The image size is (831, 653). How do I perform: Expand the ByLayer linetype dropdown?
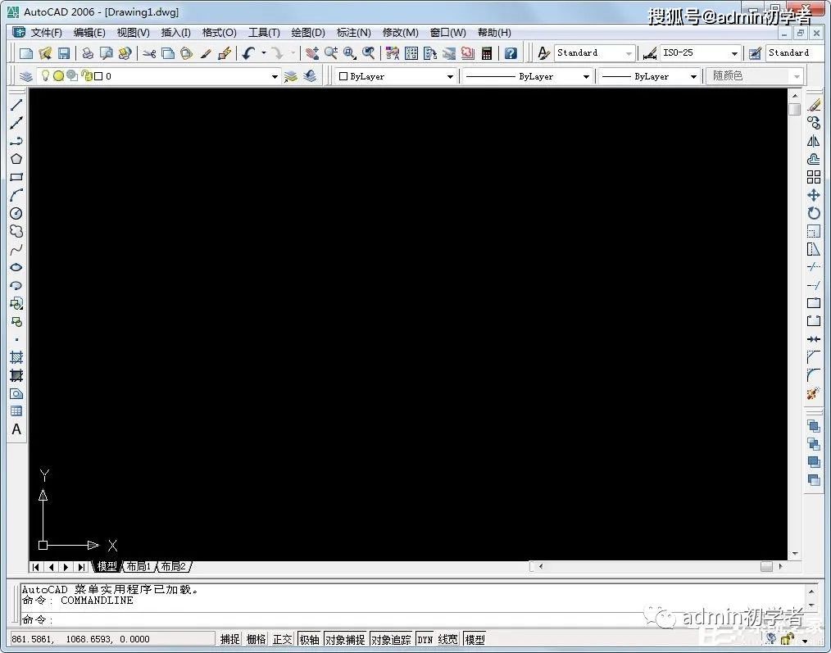tap(585, 76)
